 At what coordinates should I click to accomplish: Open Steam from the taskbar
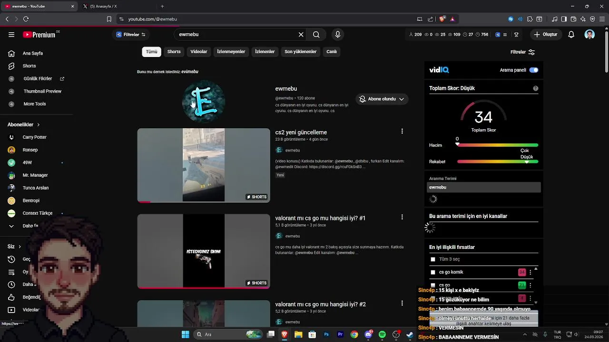click(410, 334)
